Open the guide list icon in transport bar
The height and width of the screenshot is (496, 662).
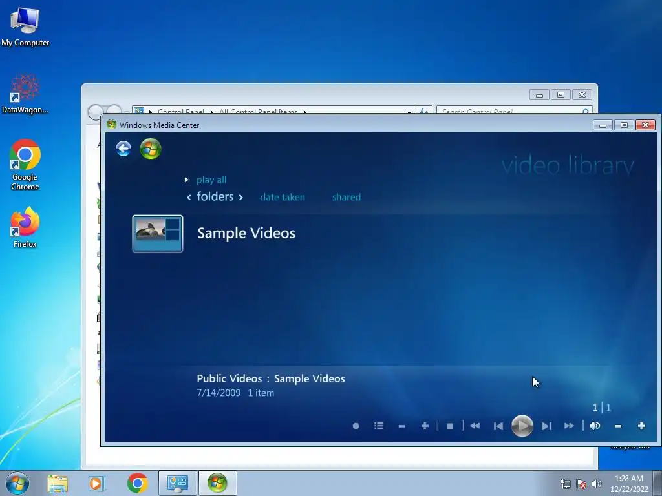[x=379, y=426]
